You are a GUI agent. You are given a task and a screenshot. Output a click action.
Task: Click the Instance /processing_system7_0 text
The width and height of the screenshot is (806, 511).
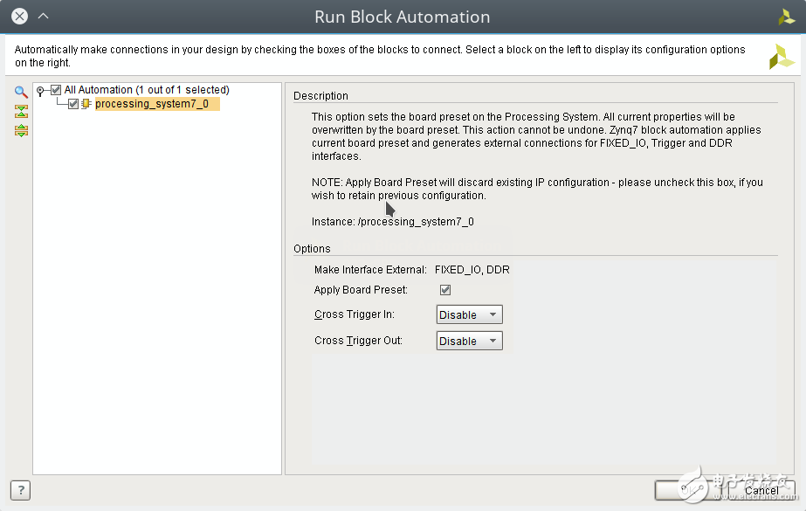[x=392, y=222]
